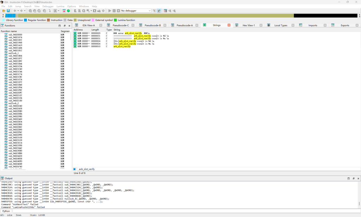The width and height of the screenshot is (361, 217).
Task: Click the open file folder icon
Action: (4, 11)
